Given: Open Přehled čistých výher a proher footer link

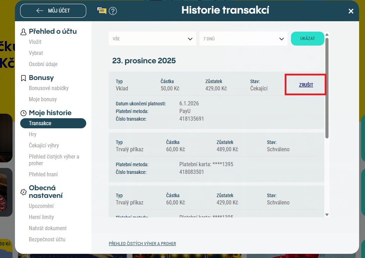Looking at the screenshot, I should click(x=142, y=244).
